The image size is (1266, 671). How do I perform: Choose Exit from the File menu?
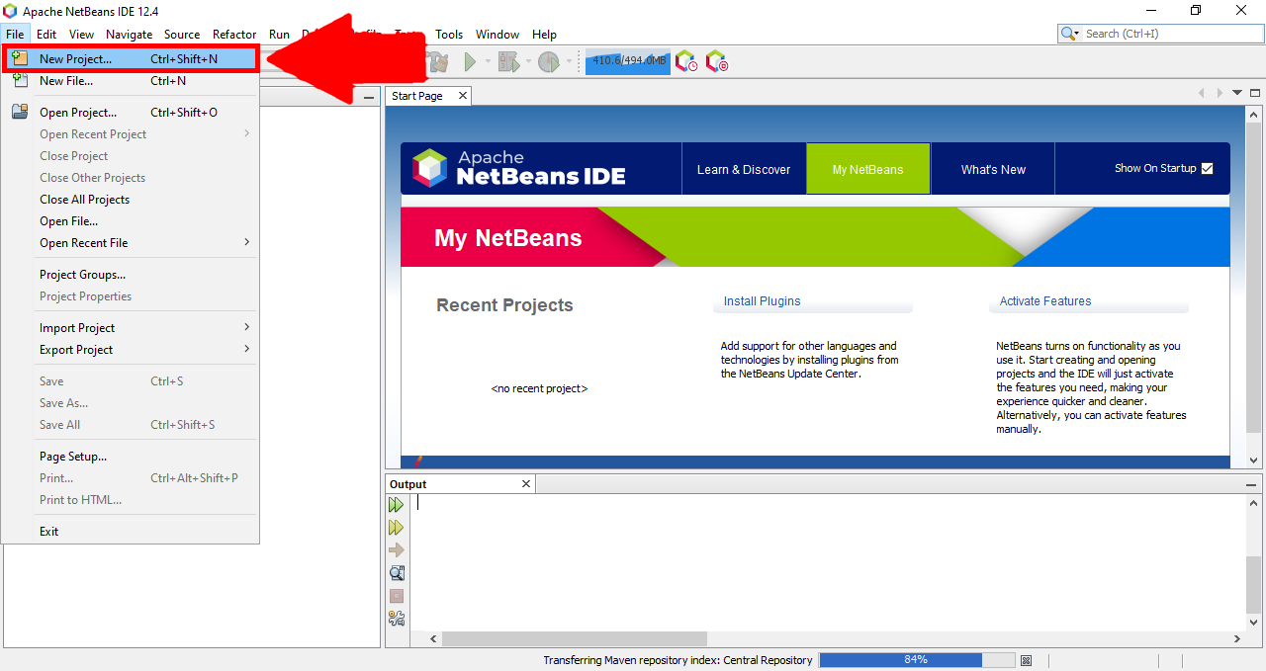(131, 532)
